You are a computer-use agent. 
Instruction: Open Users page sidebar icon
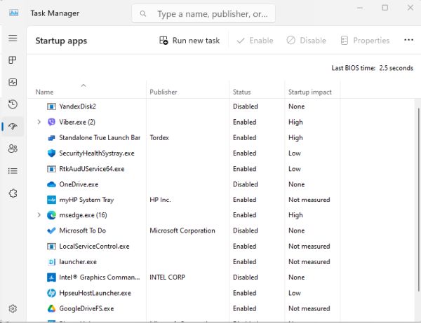13,149
